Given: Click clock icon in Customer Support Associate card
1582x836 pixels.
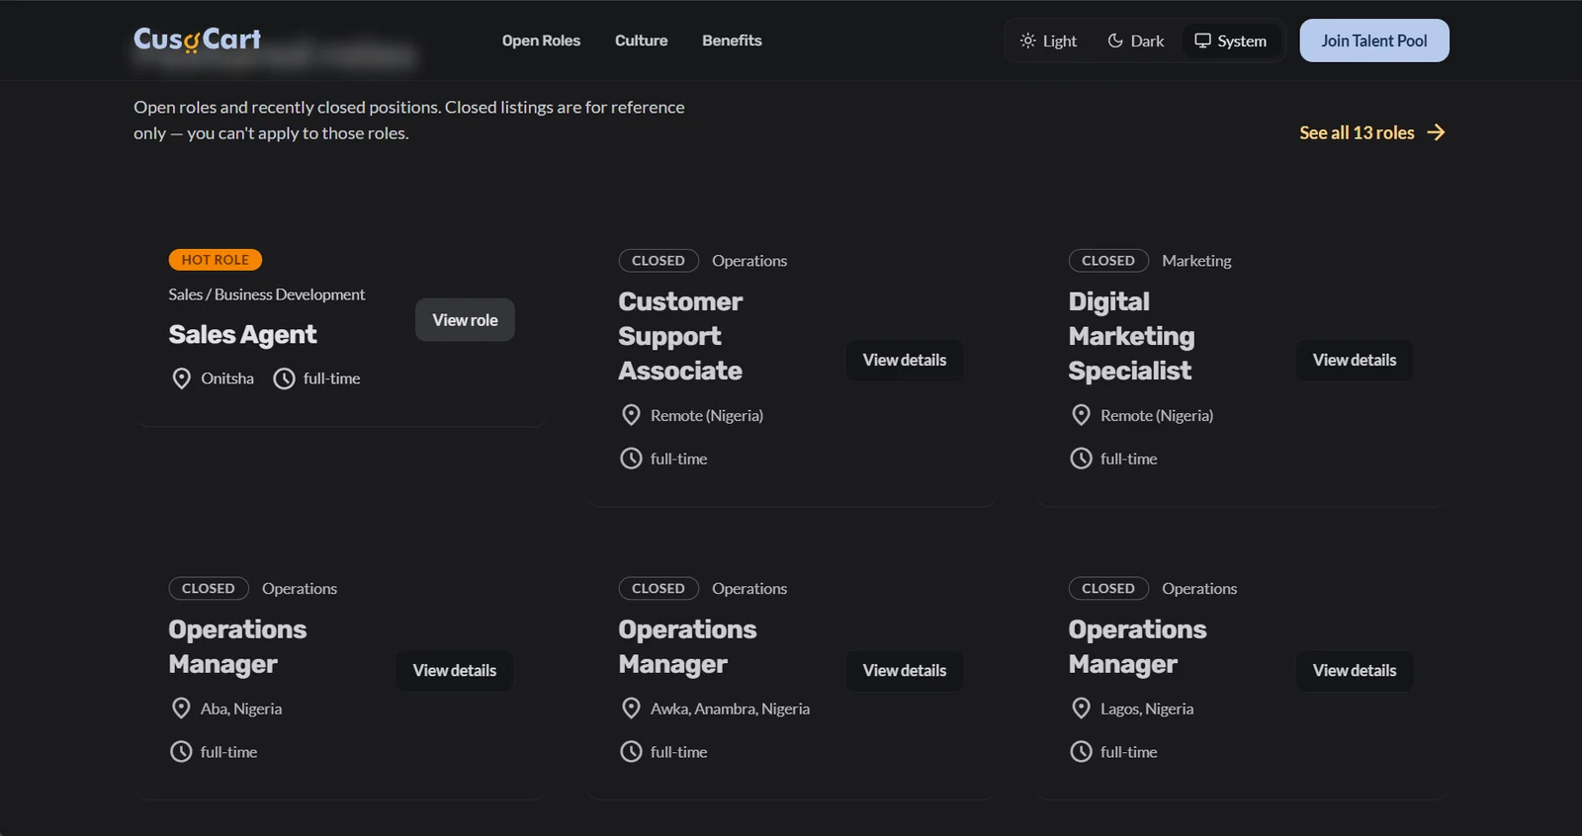Looking at the screenshot, I should click(631, 459).
